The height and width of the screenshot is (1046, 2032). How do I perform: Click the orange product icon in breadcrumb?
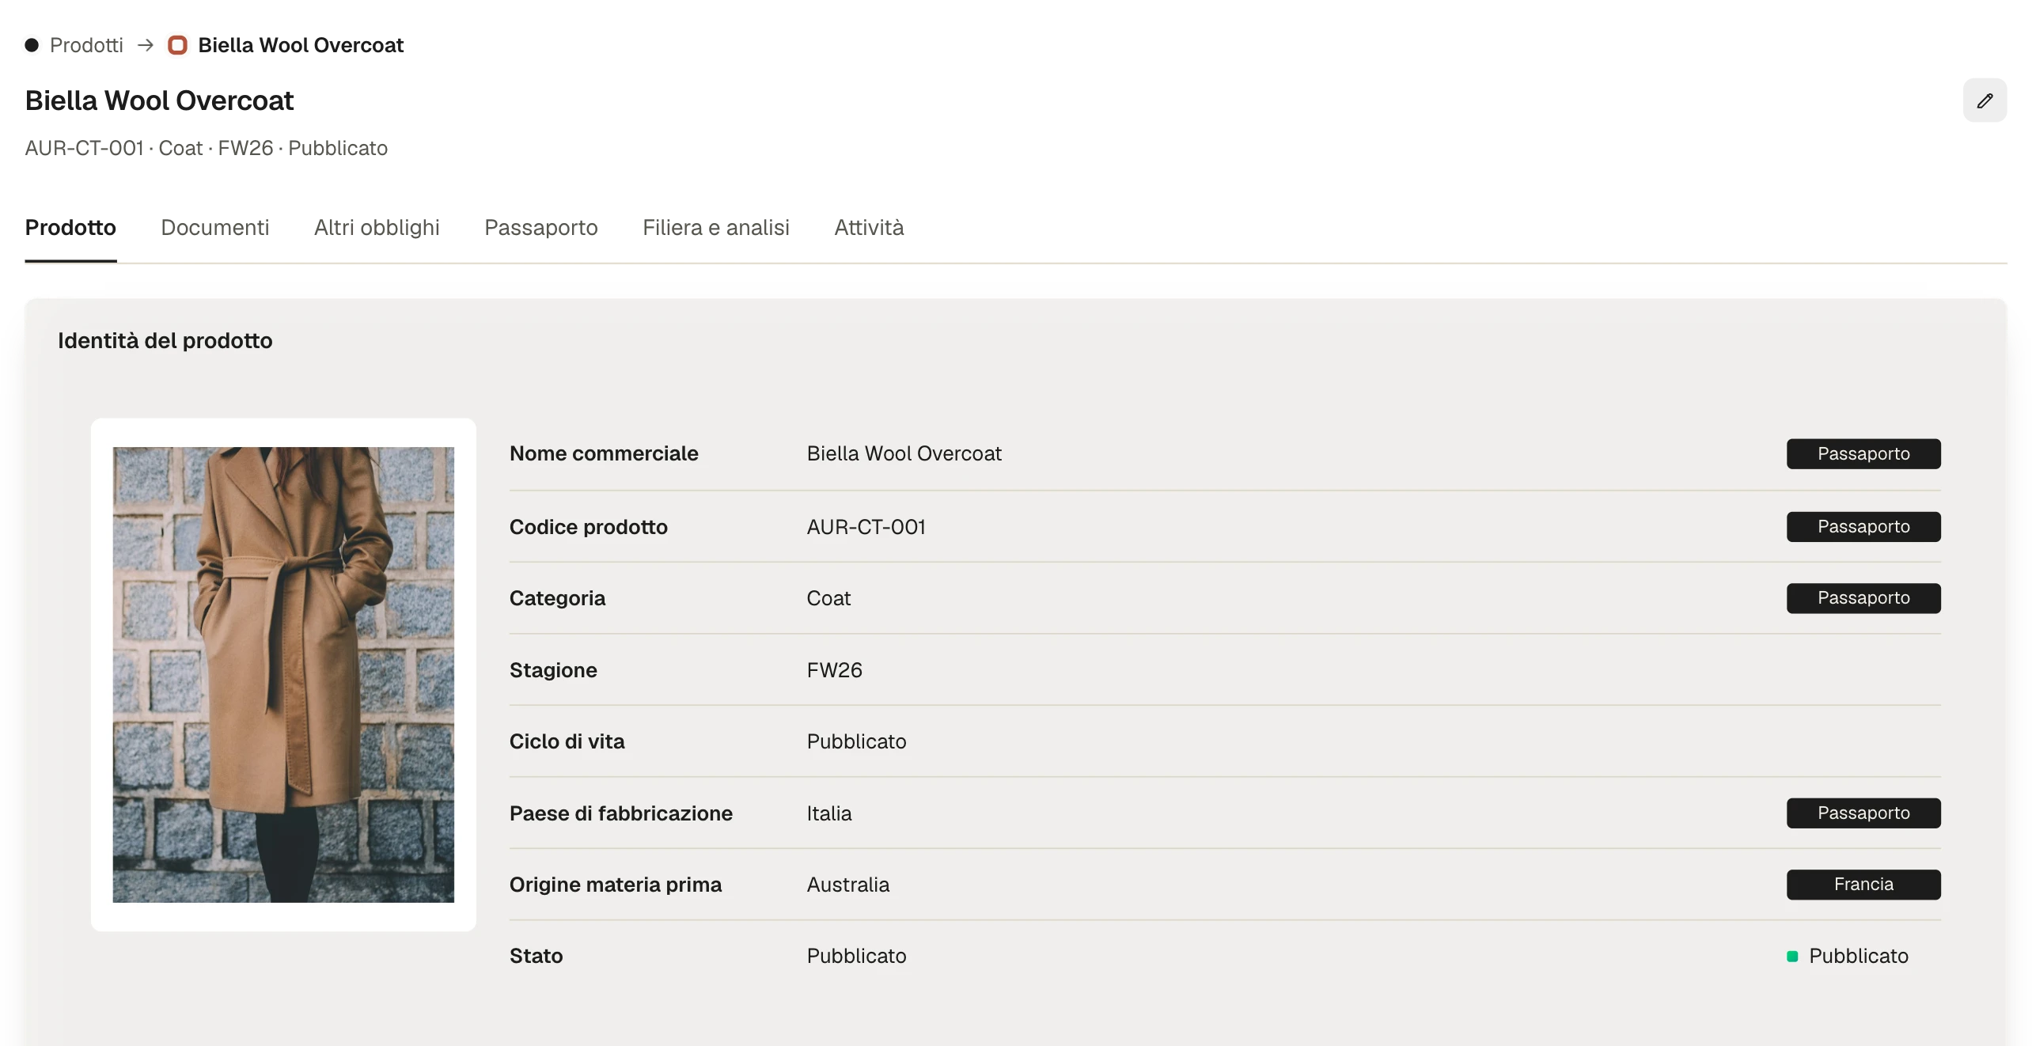coord(178,45)
